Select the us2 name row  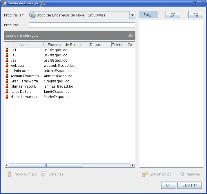click(x=13, y=55)
